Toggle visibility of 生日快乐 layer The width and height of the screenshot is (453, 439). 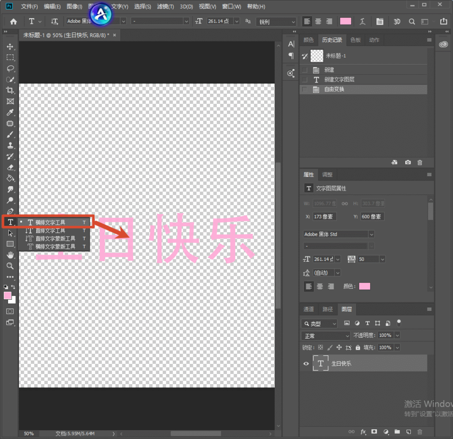306,363
